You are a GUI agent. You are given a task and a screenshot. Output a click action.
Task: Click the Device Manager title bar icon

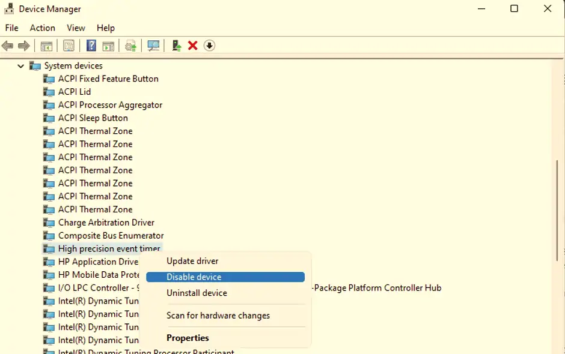tap(9, 8)
